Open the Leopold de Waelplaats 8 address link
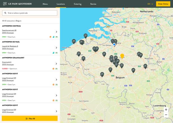Screen dimensions: 173x123 pyautogui.click(x=10, y=46)
